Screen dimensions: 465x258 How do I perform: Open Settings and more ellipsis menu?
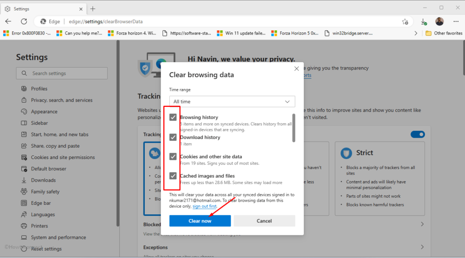(456, 21)
